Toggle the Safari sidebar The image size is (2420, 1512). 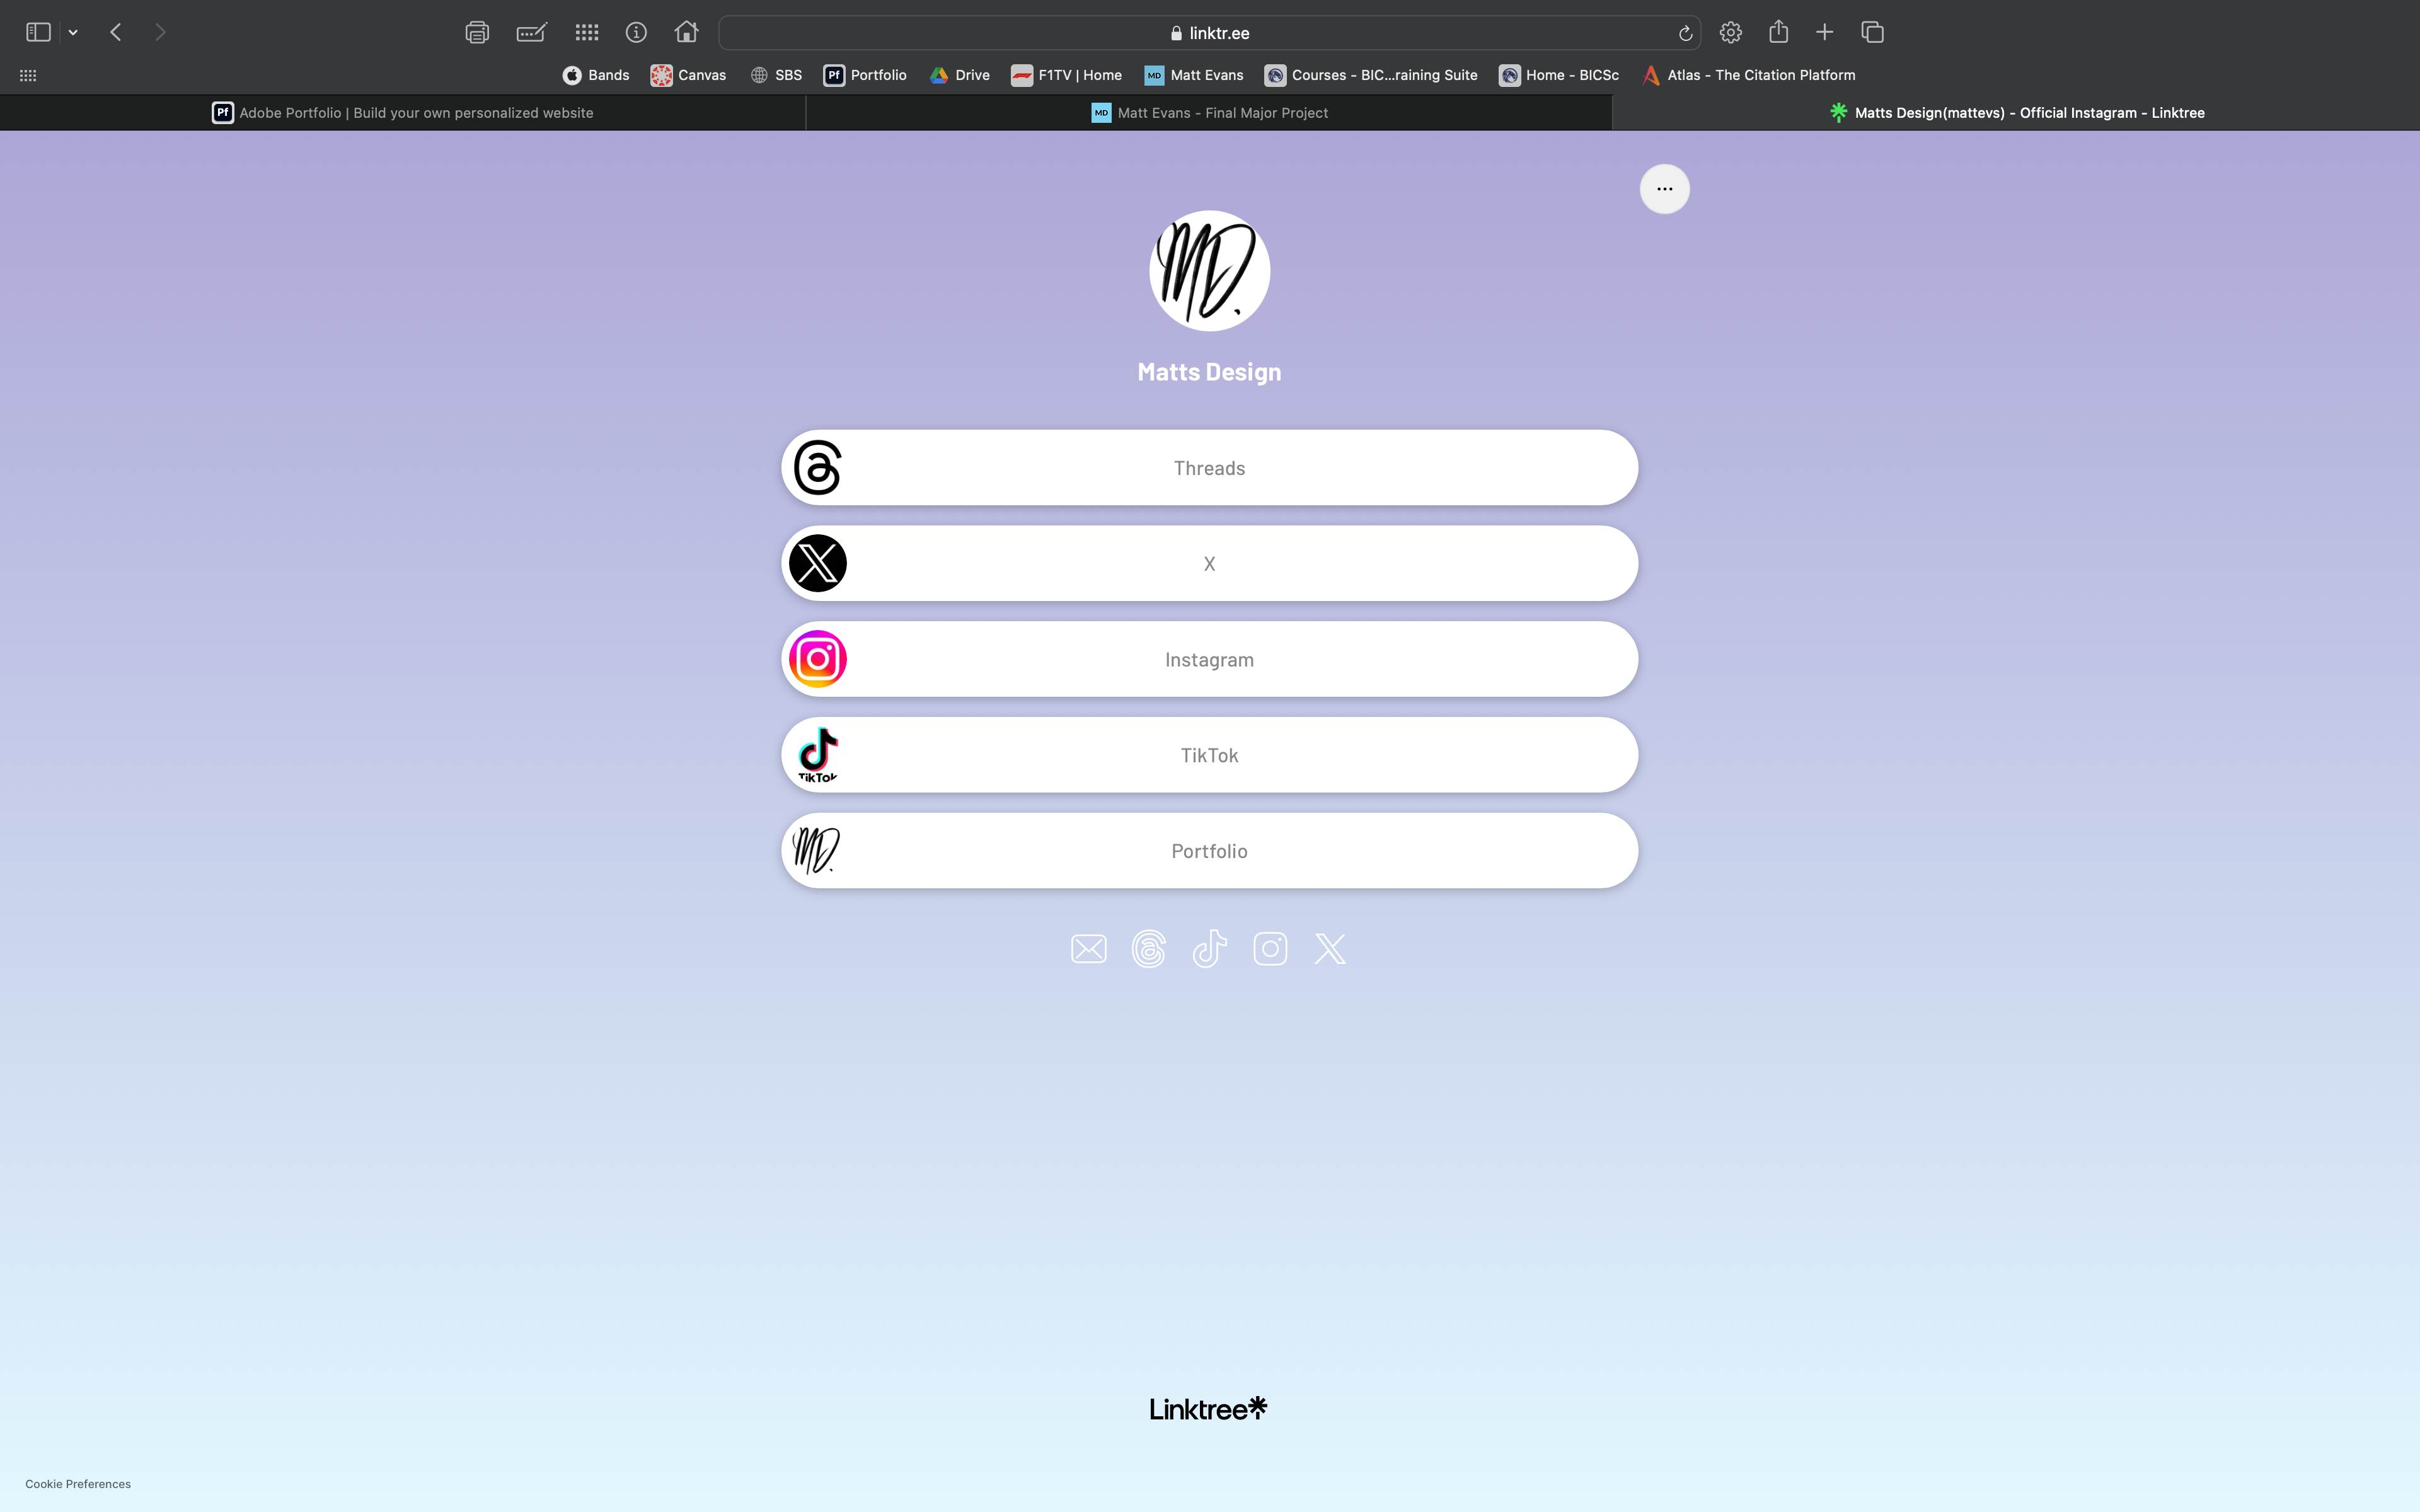(38, 33)
